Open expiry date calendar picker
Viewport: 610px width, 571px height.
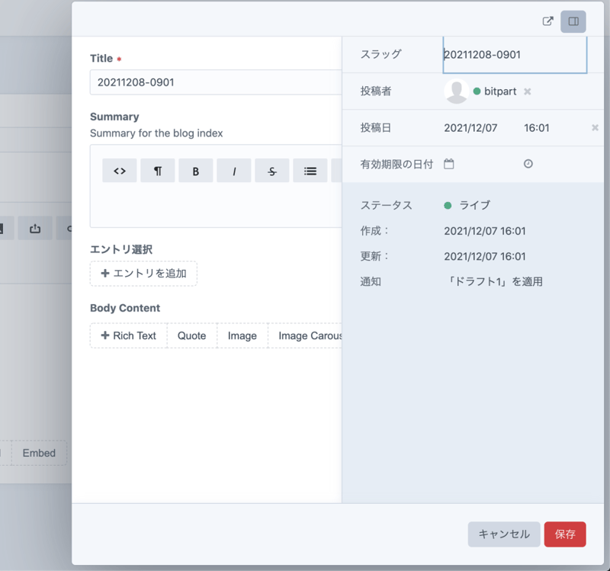pyautogui.click(x=449, y=164)
